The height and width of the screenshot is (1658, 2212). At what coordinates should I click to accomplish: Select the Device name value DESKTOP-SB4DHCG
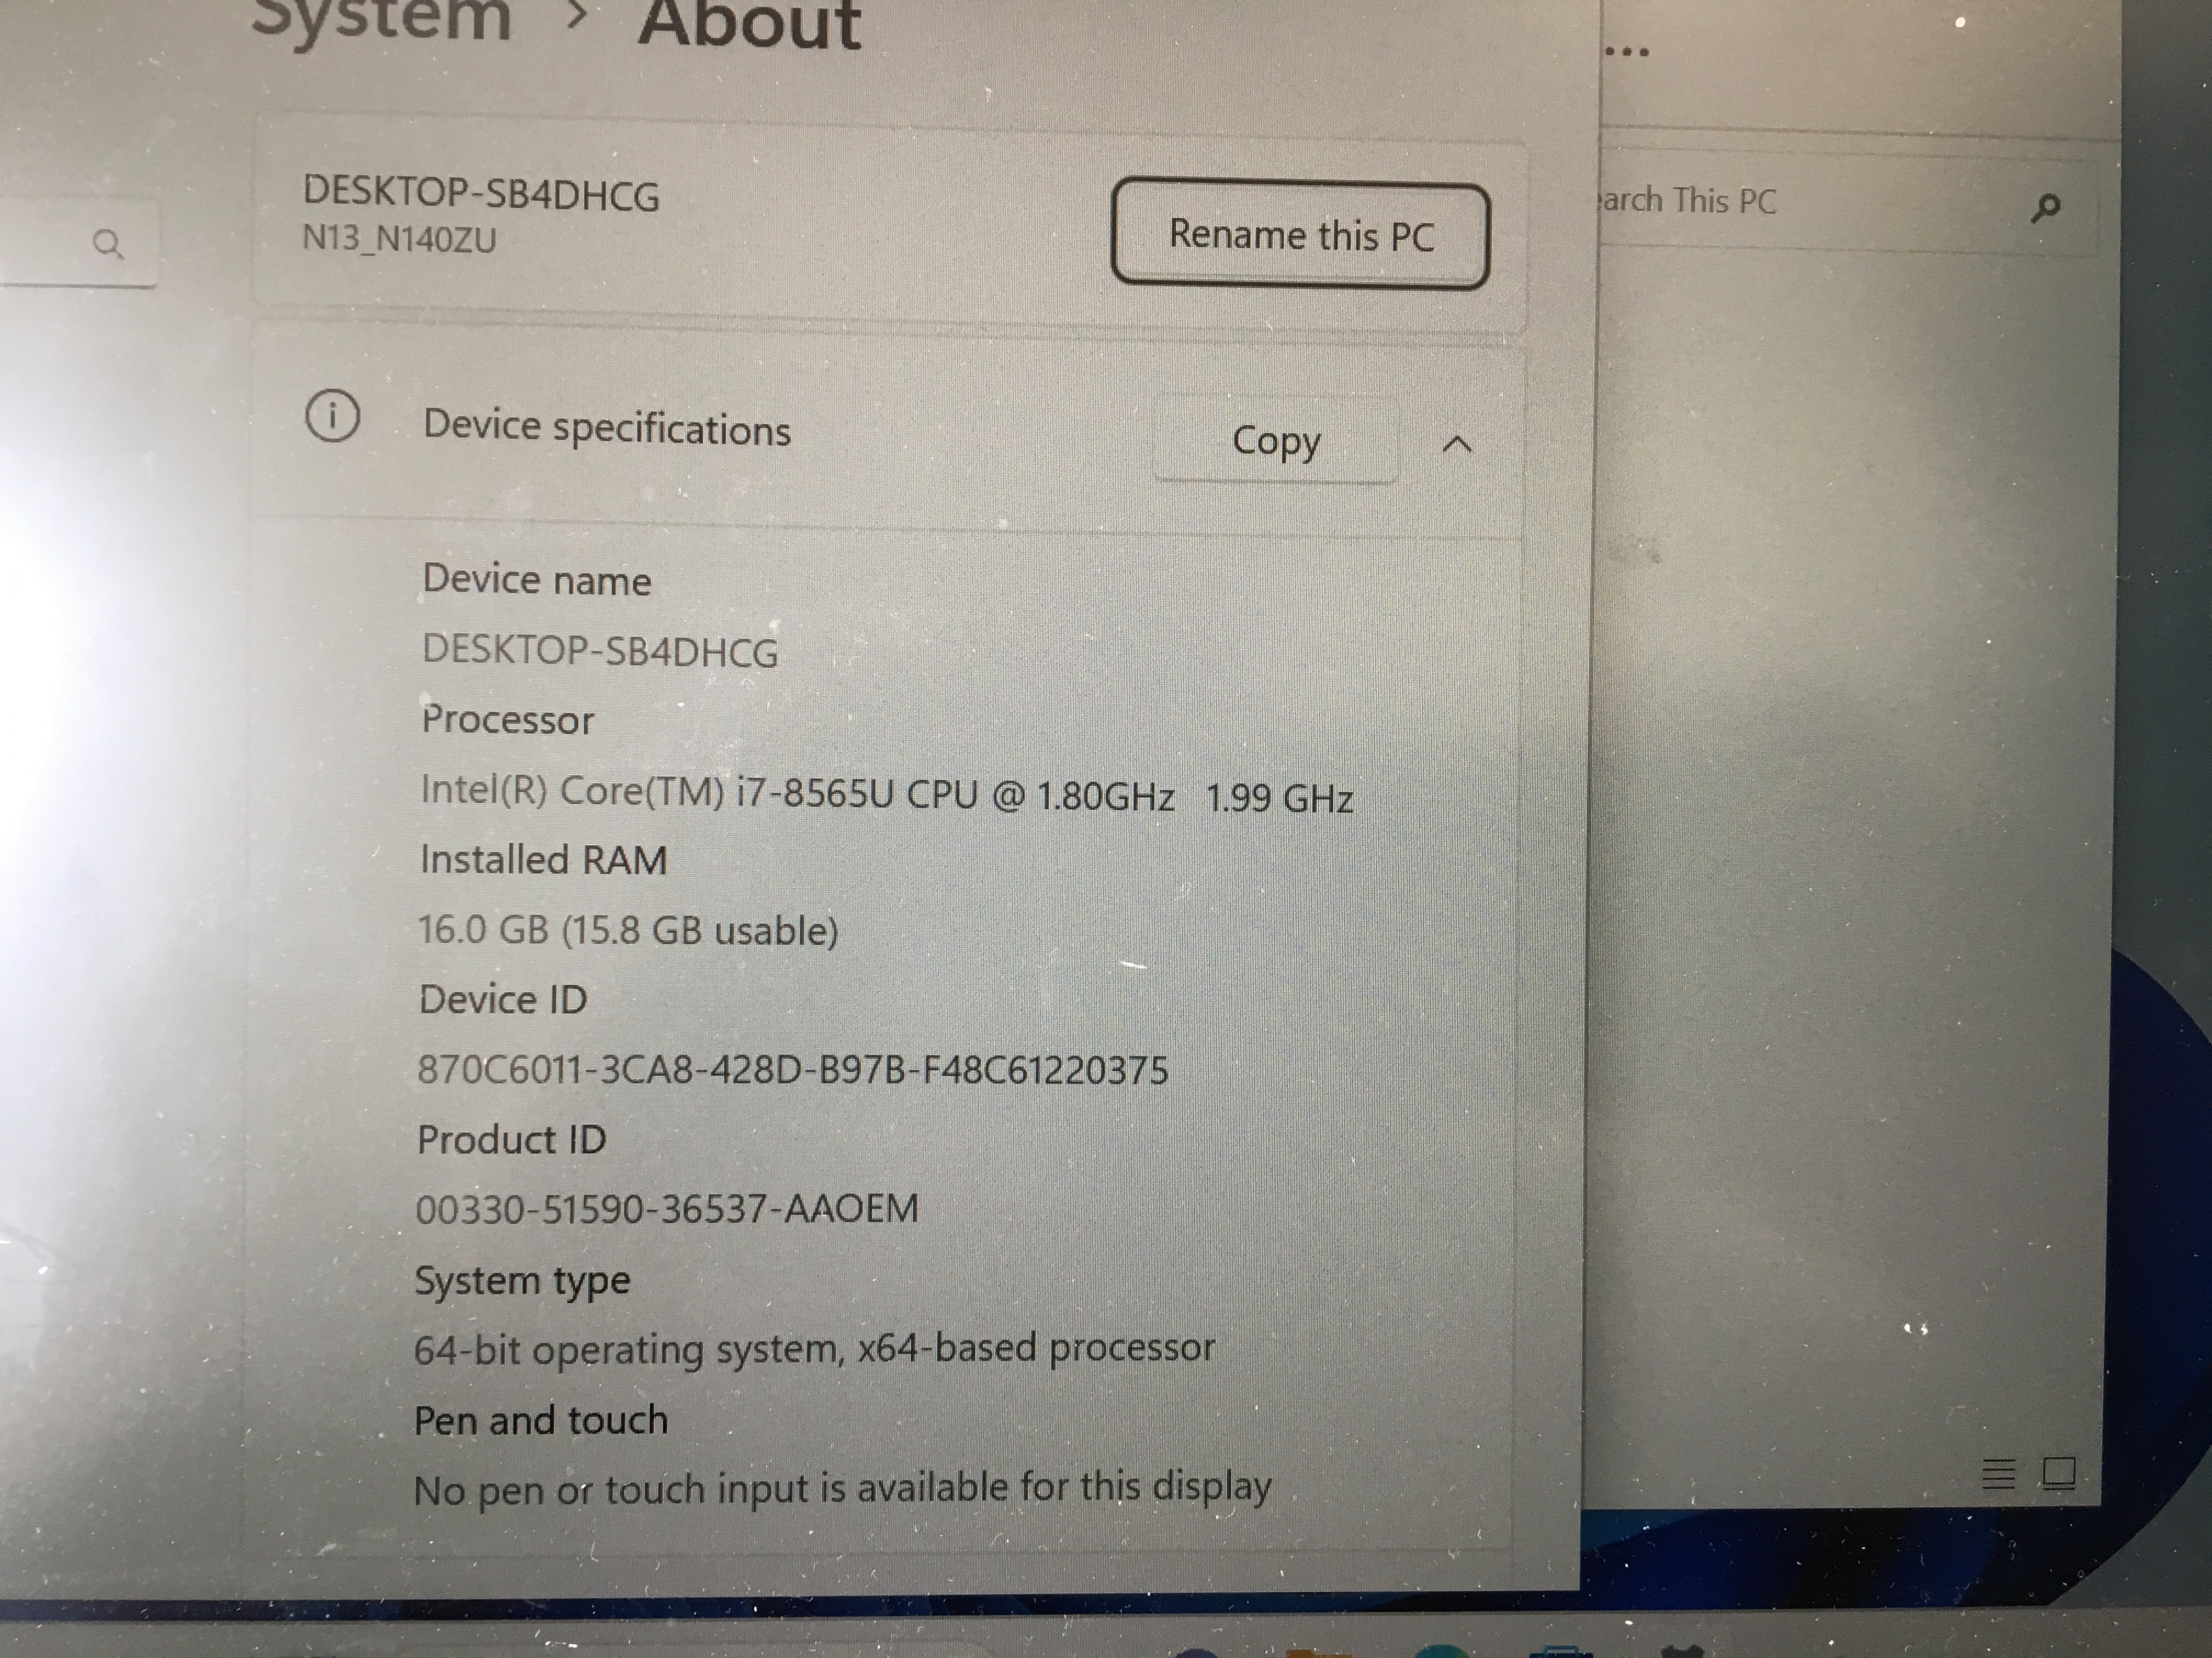point(600,651)
